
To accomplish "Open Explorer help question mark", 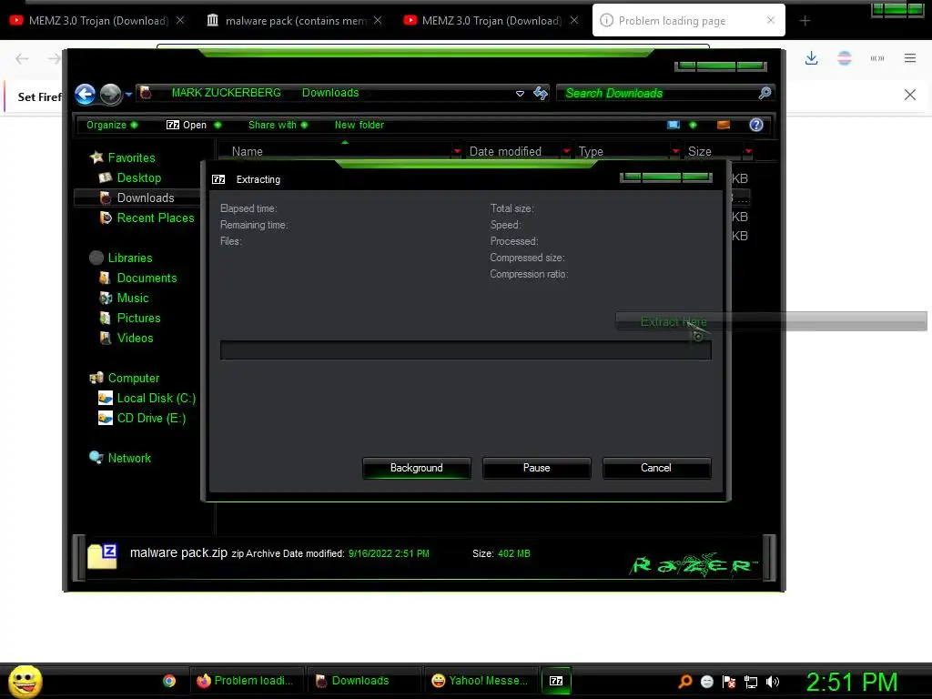I will point(756,125).
